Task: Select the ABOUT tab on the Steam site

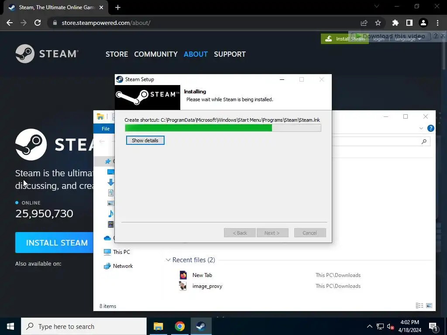Action: pyautogui.click(x=196, y=54)
